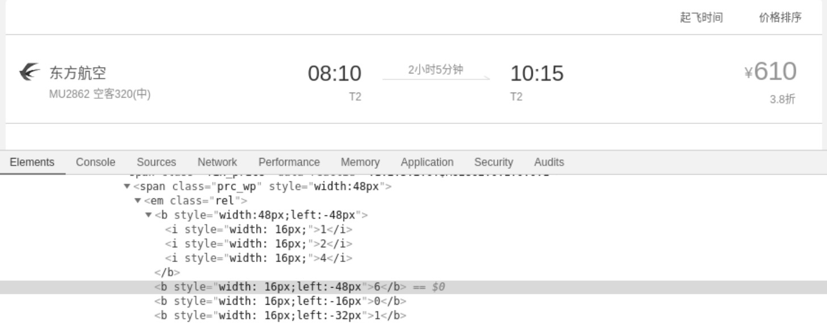
Task: Switch to the Application tab
Action: 427,163
